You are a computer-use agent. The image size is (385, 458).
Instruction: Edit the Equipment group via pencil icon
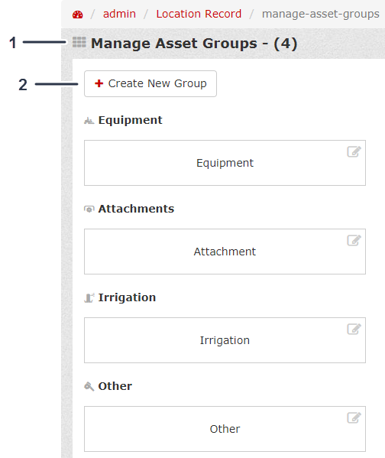point(354,151)
